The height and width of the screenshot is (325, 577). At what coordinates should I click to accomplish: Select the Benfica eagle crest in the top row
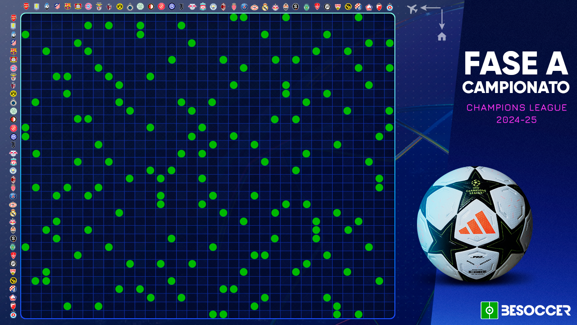(x=99, y=6)
